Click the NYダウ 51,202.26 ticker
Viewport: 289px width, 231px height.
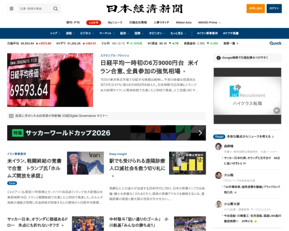pos(76,43)
